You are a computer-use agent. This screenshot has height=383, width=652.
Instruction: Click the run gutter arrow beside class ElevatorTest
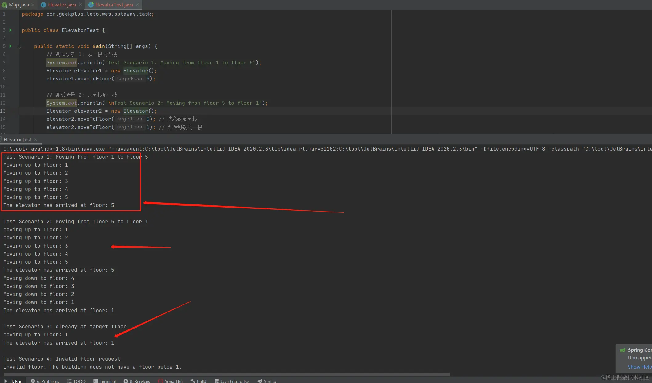[x=11, y=30]
